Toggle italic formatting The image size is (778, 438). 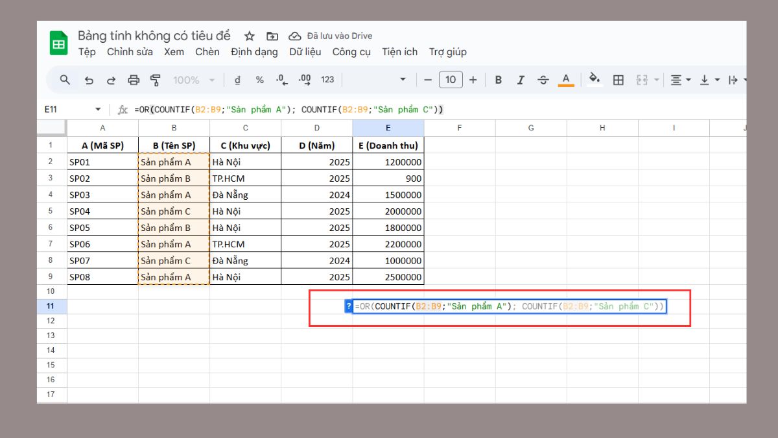521,80
